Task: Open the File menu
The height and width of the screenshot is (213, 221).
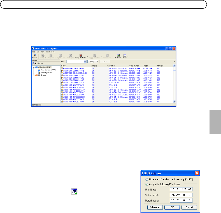Action: (x=33, y=52)
